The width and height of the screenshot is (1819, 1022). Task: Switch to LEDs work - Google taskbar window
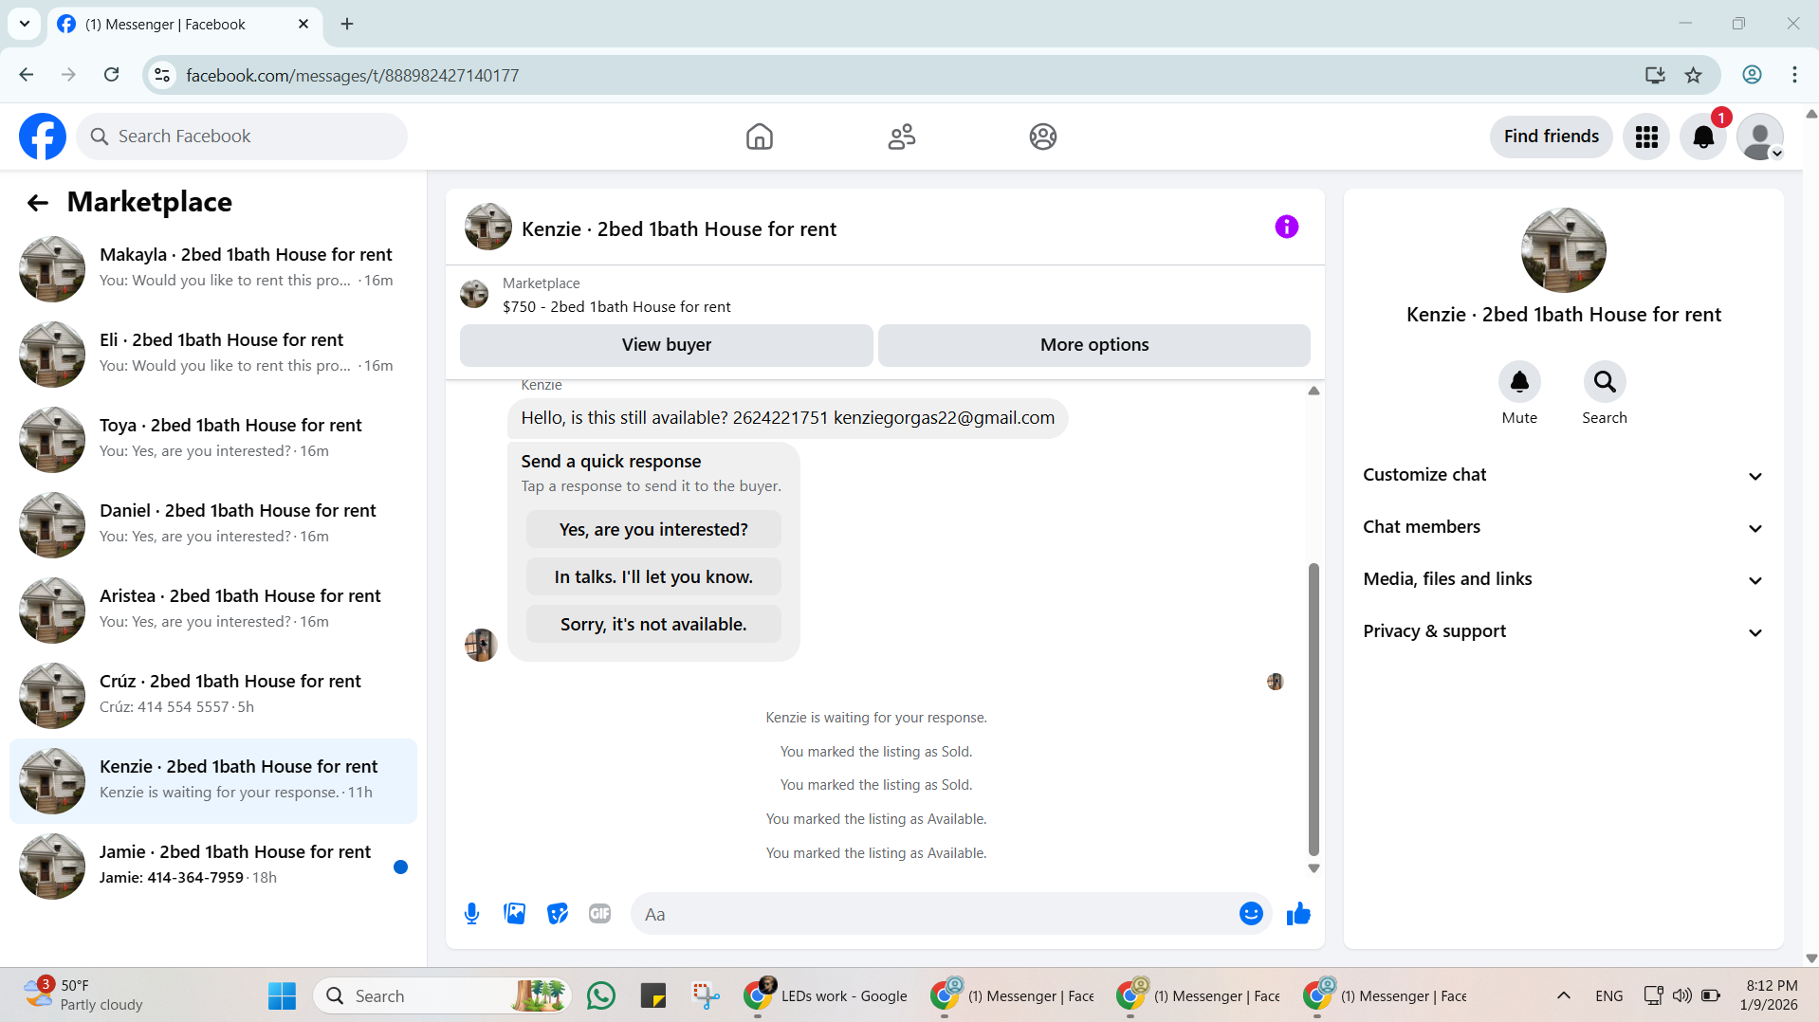coord(827,995)
